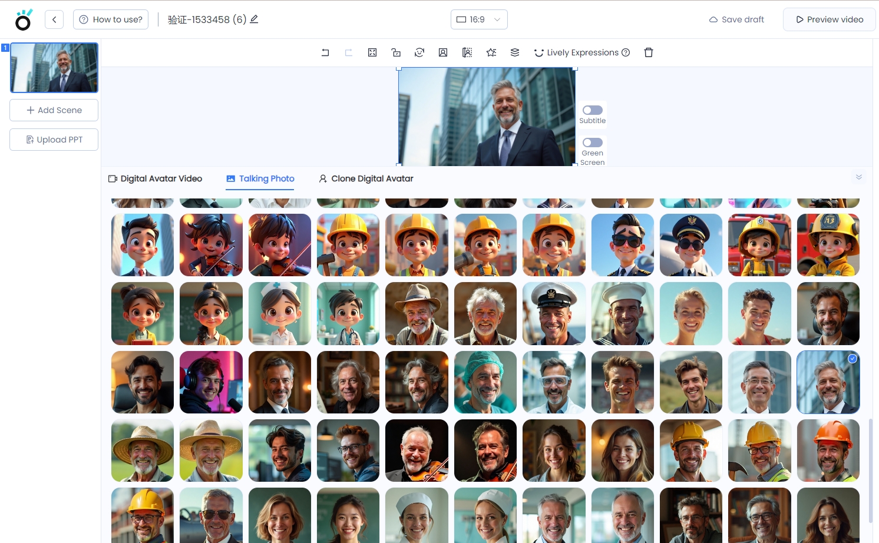Click the star favorites icon
Screen dimensions: 879x543
point(491,52)
